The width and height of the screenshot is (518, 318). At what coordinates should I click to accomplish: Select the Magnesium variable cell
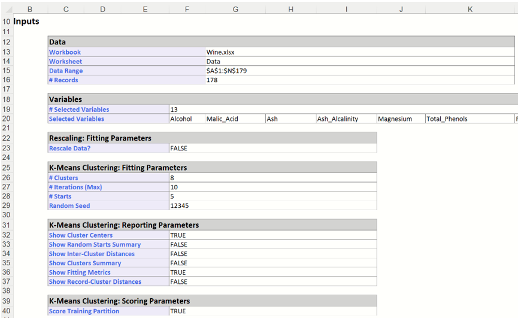[395, 119]
